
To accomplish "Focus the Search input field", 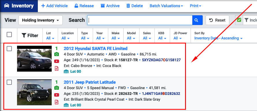I will (x=140, y=20).
